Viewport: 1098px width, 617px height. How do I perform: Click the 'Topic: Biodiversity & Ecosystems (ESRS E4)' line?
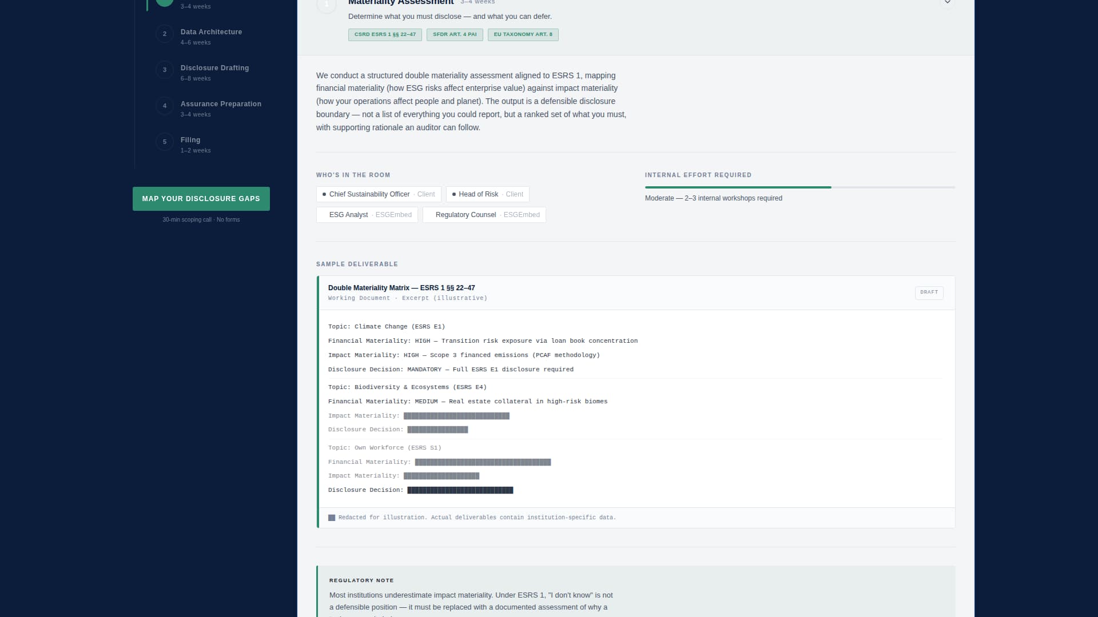tap(407, 387)
